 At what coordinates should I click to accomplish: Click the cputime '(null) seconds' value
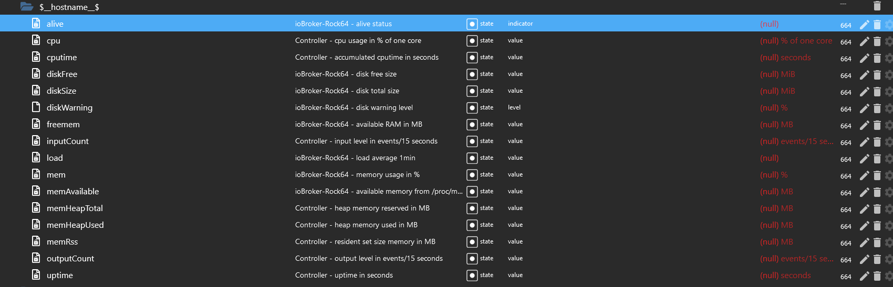pos(785,58)
